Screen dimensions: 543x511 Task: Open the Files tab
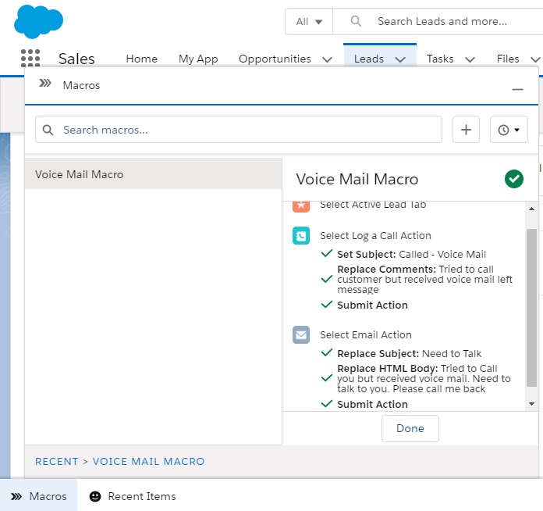point(508,59)
